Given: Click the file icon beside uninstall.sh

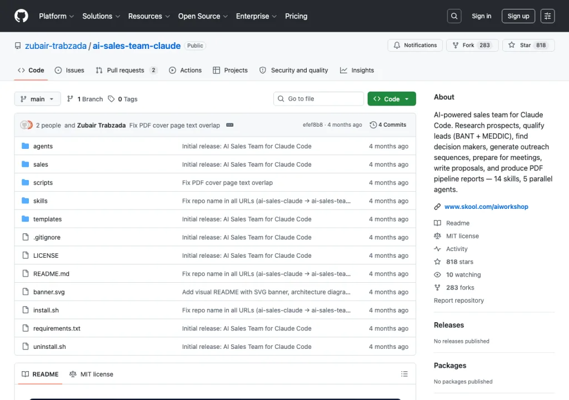Looking at the screenshot, I should point(25,346).
